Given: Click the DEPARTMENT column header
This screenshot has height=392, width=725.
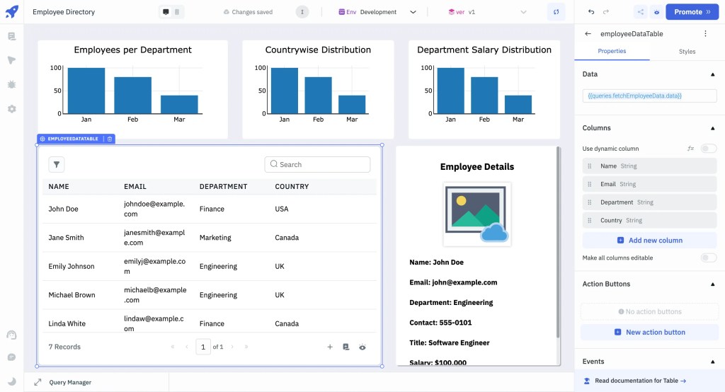Looking at the screenshot, I should pos(223,187).
